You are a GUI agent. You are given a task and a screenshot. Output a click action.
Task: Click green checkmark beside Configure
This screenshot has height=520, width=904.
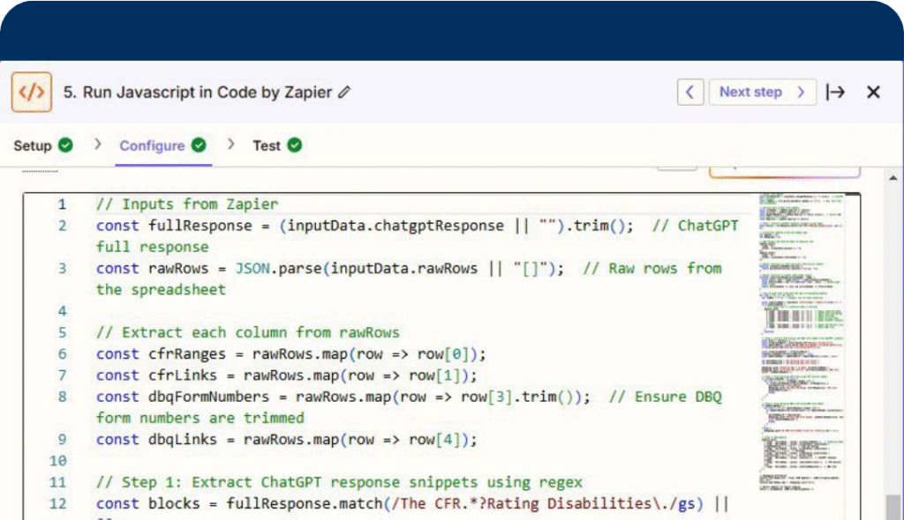coord(199,145)
